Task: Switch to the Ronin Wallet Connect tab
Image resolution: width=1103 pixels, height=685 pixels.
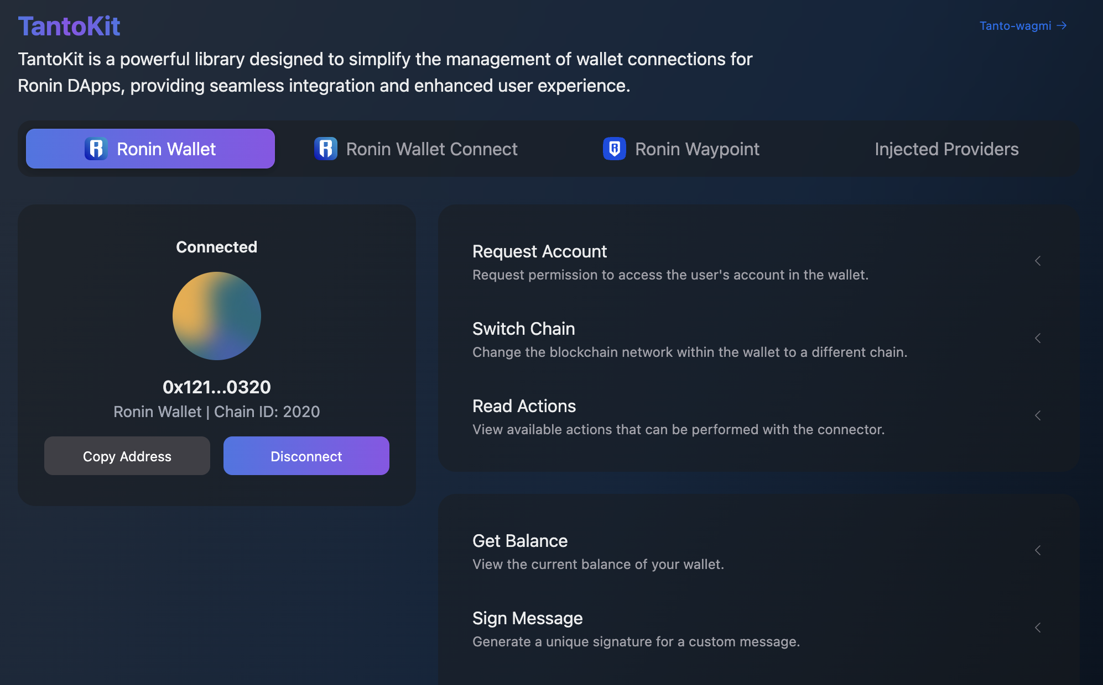Action: (x=416, y=149)
